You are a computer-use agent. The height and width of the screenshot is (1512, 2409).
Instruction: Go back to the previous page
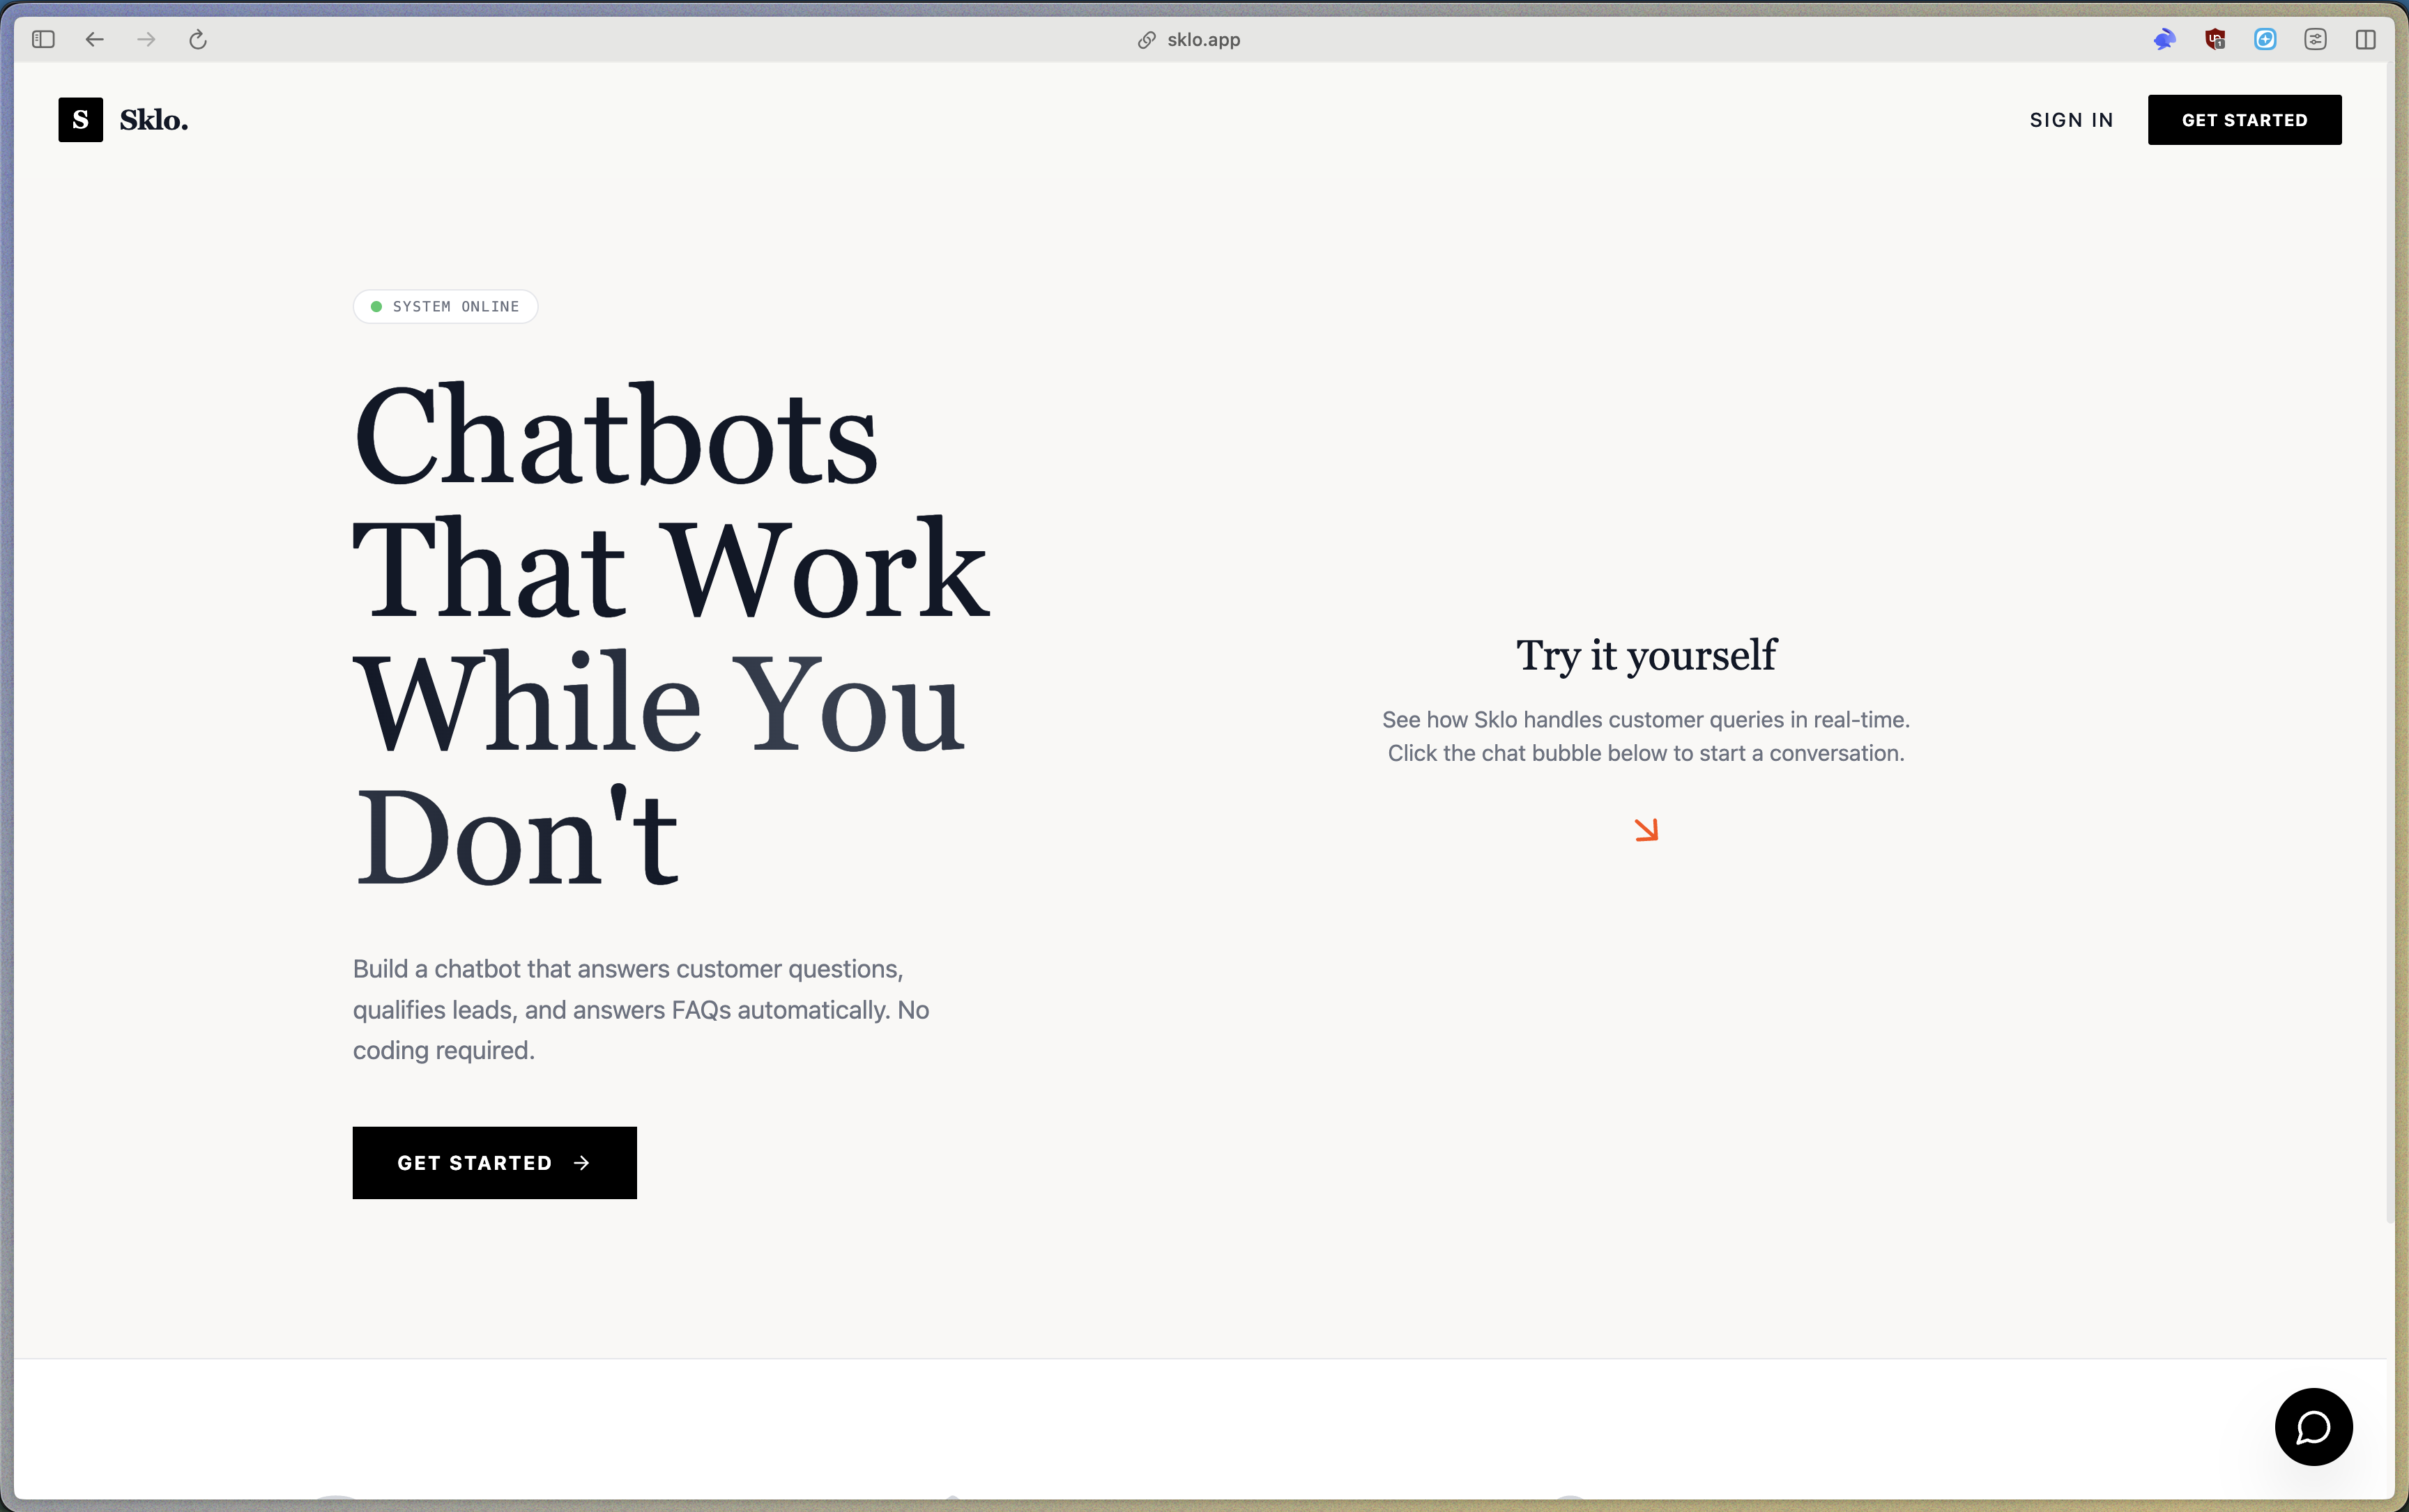coord(95,40)
